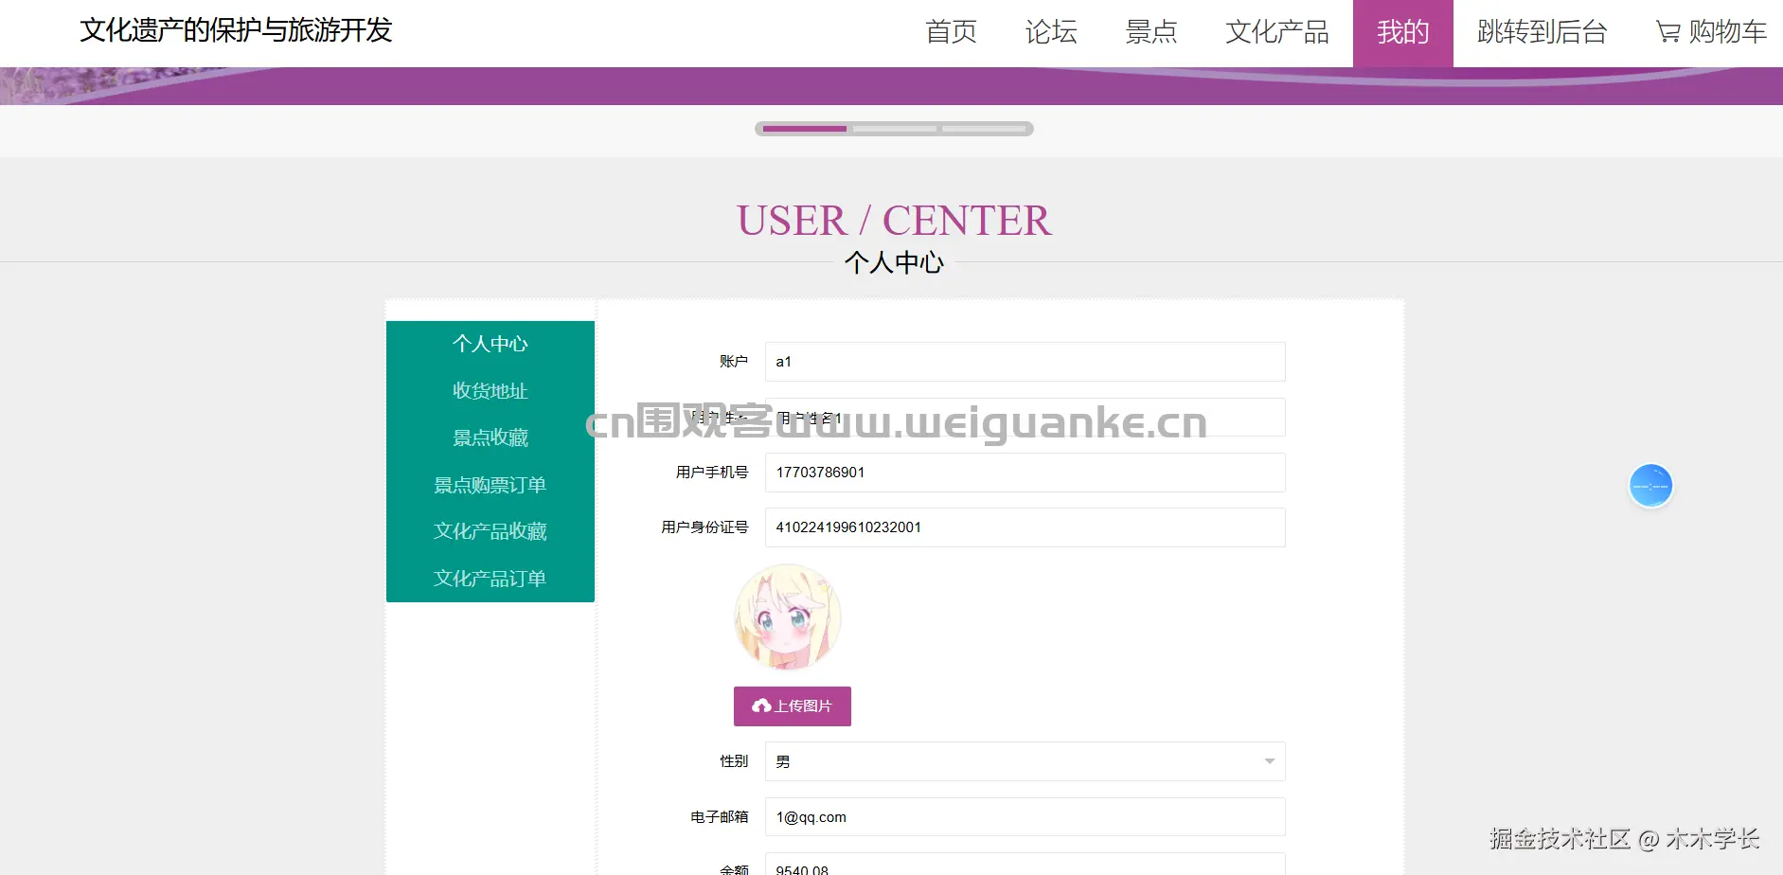Open 收货地址 shipping address section
This screenshot has width=1783, height=875.
pyautogui.click(x=490, y=390)
